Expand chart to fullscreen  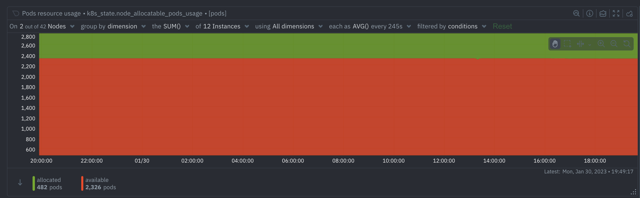point(616,13)
